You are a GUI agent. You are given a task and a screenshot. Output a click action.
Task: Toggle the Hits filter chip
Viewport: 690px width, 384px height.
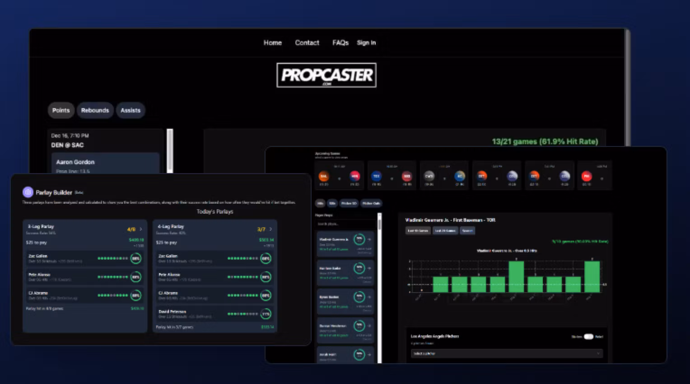coord(320,203)
